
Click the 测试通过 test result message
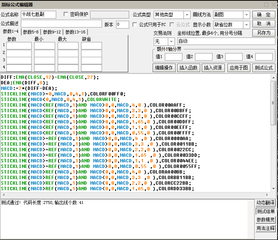tap(42, 202)
